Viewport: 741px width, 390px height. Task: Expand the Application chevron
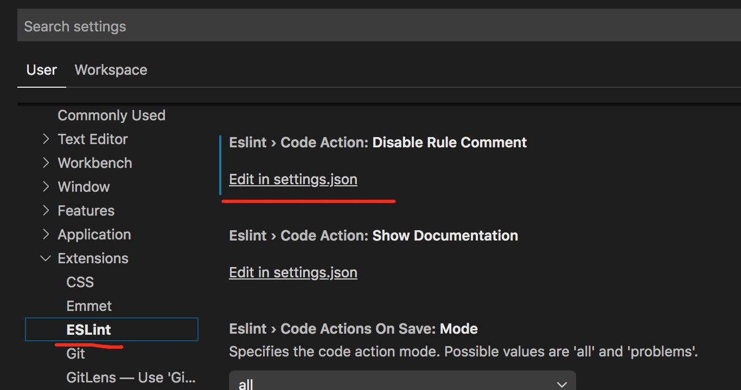[x=46, y=235]
